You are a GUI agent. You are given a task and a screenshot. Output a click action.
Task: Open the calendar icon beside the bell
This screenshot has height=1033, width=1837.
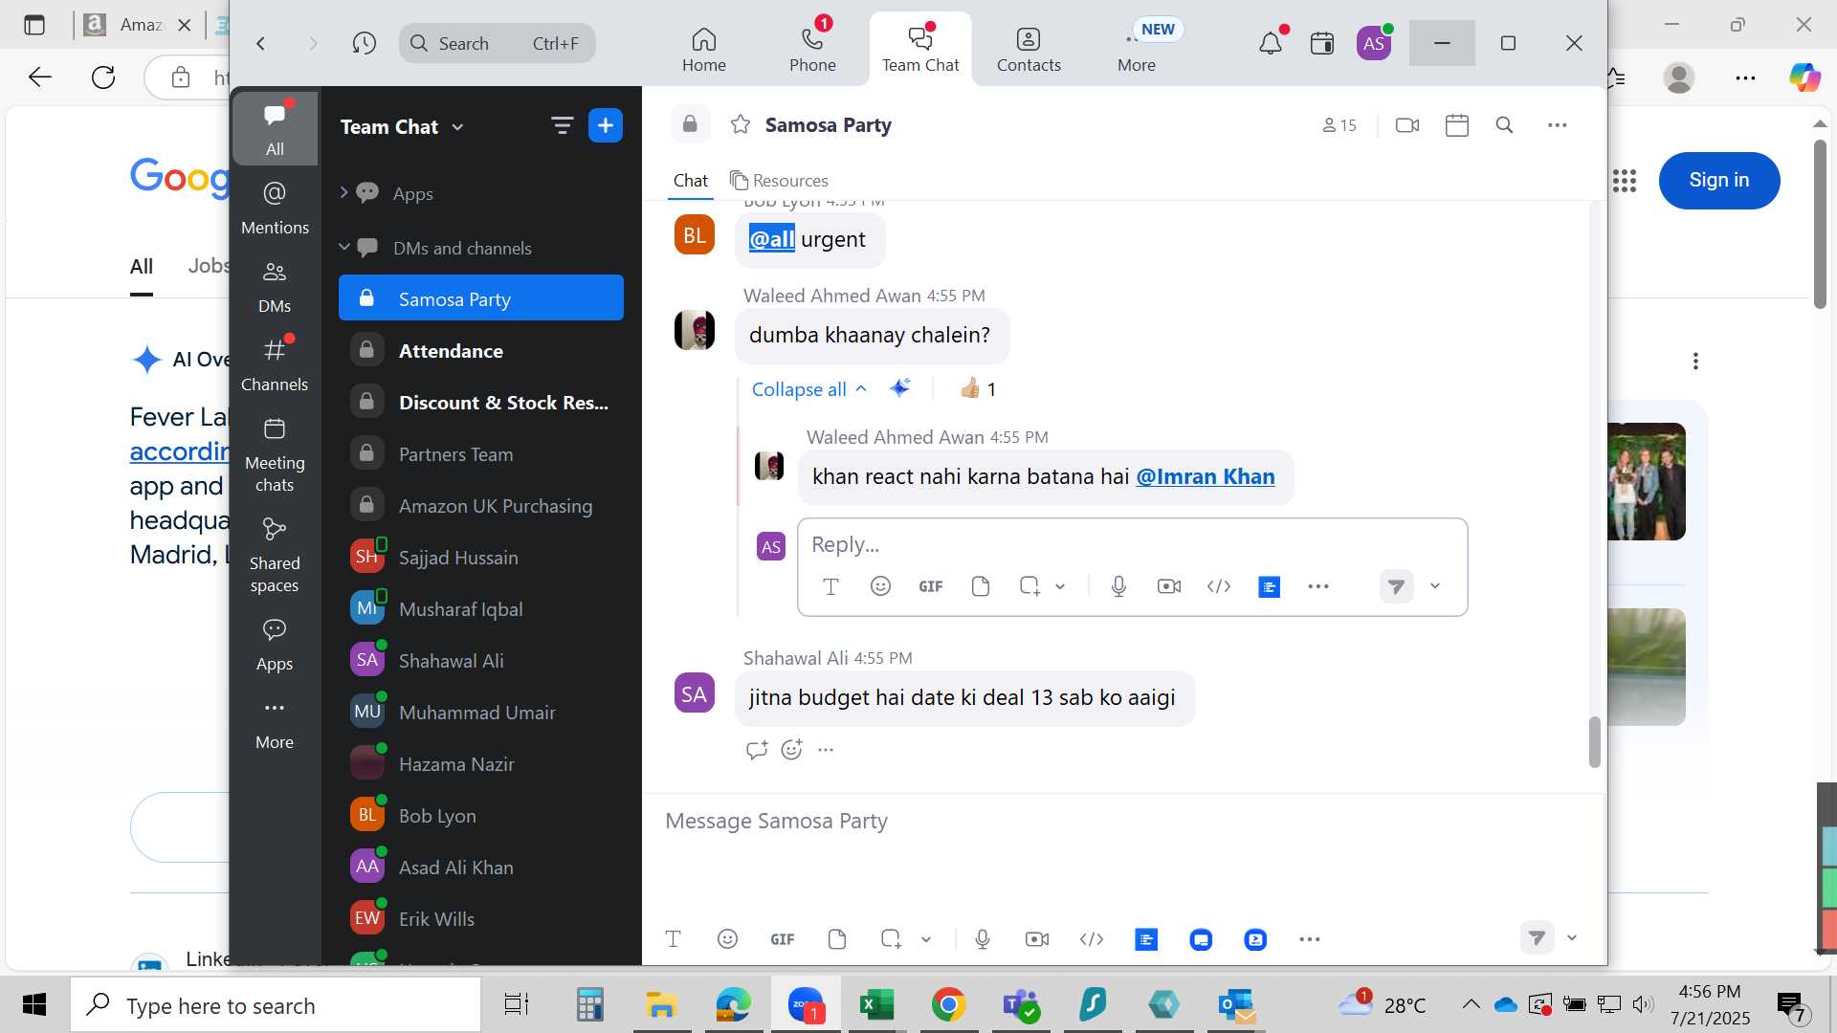1322,43
